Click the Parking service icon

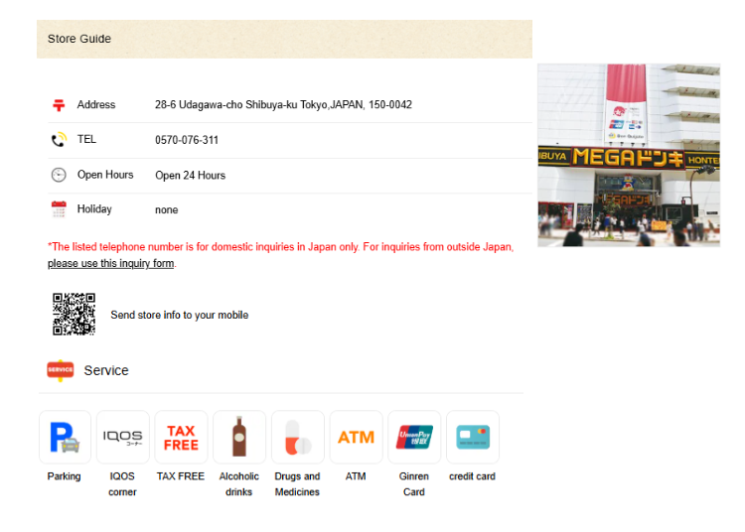(x=65, y=437)
